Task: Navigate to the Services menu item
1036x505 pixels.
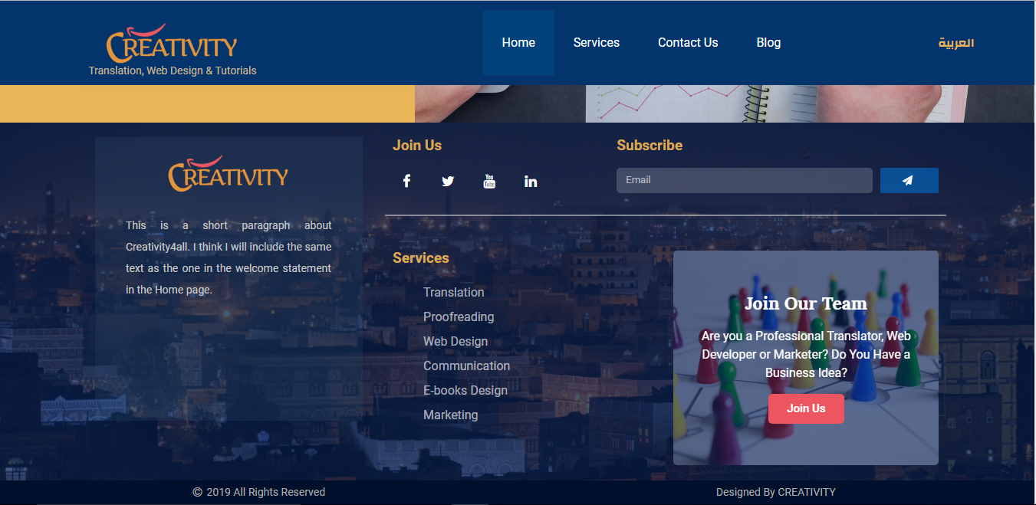Action: tap(596, 42)
